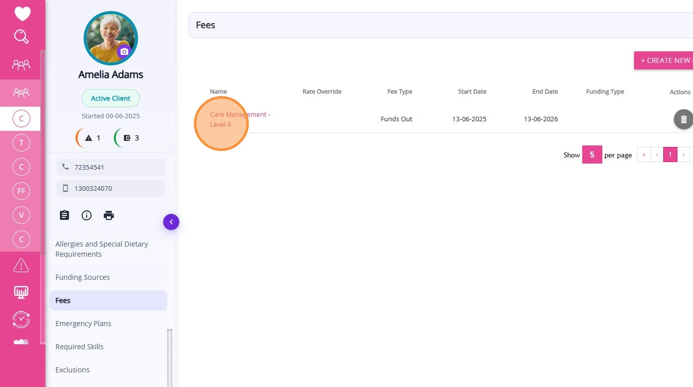This screenshot has height=387, width=693.
Task: Select page 1 in pagination
Action: 670,154
